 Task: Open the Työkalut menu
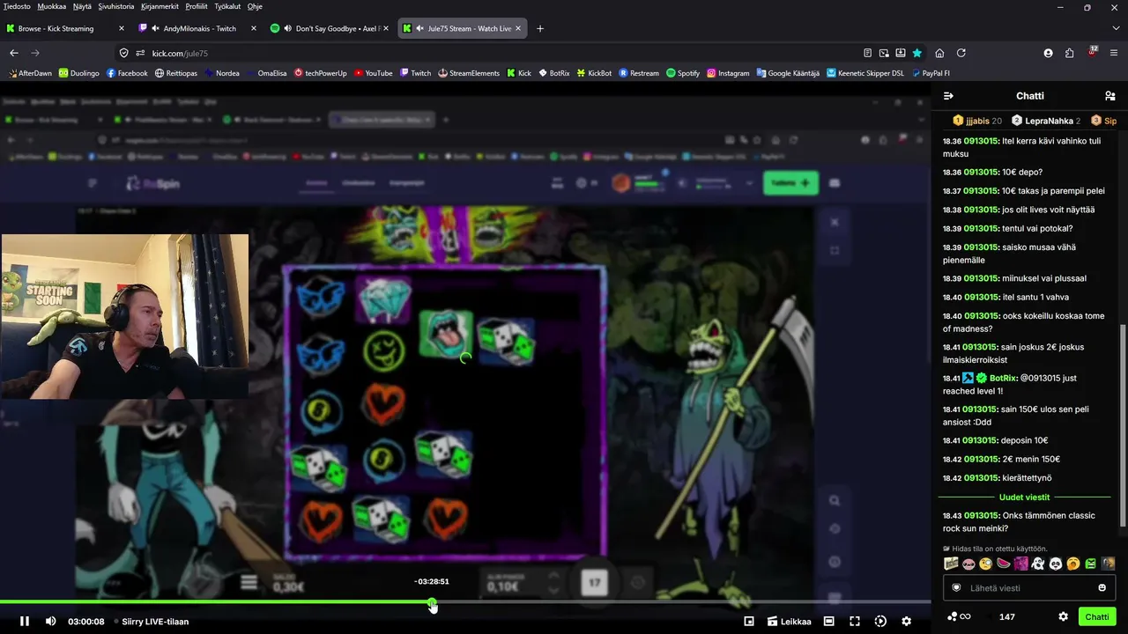[x=227, y=6]
